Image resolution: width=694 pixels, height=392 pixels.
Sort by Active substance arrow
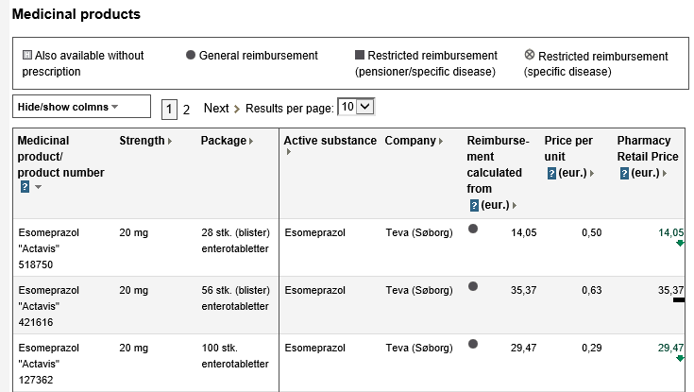pos(289,152)
